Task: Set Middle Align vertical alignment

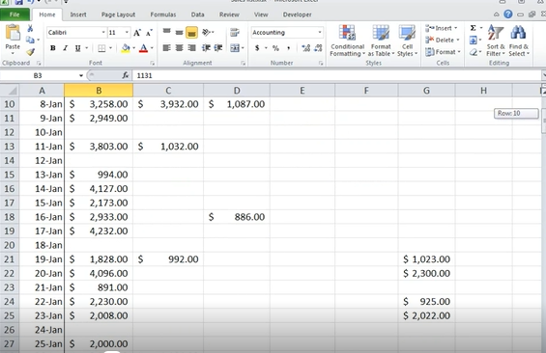Action: coord(179,32)
